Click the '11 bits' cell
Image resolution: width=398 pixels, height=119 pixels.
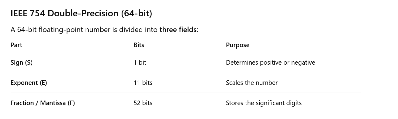click(143, 83)
